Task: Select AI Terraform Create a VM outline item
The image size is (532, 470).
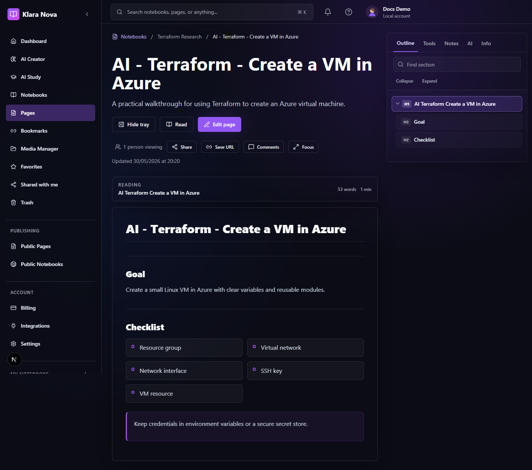Action: pos(457,104)
